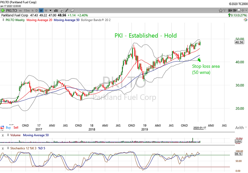Select the pencil drawing tools icon
This screenshot has height=173, width=248.
coord(67,11)
